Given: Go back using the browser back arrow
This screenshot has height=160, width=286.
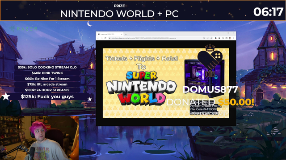Looking at the screenshot, I should pyautogui.click(x=98, y=38).
